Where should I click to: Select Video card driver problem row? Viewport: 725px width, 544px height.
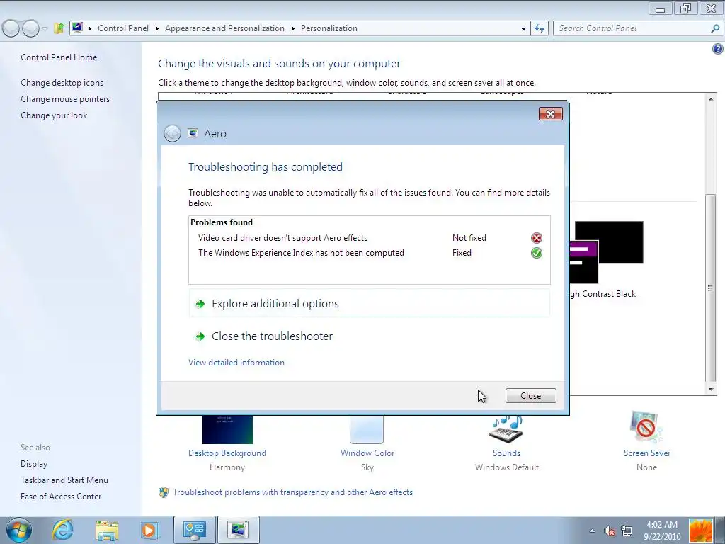(369, 238)
